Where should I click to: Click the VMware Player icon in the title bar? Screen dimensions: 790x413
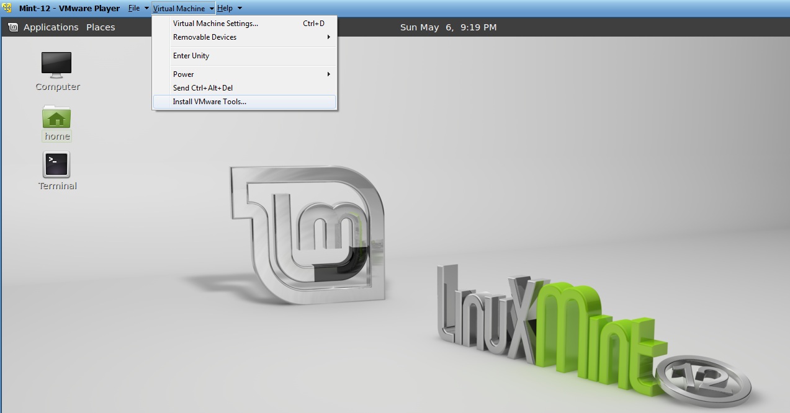click(6, 8)
